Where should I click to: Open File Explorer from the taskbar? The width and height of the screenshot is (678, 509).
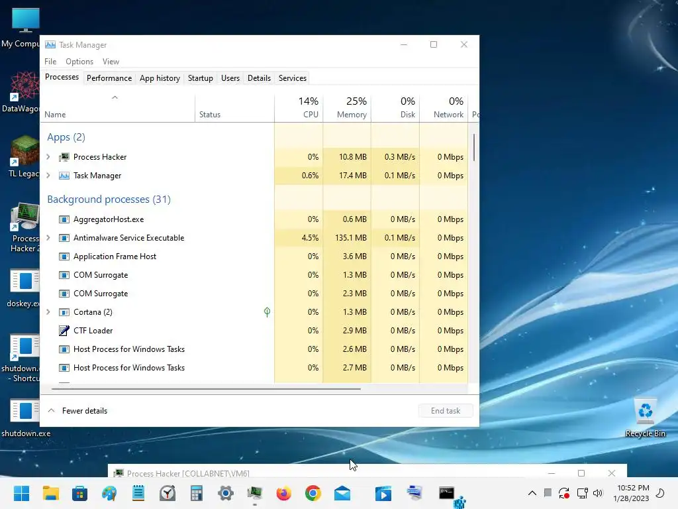(50, 493)
